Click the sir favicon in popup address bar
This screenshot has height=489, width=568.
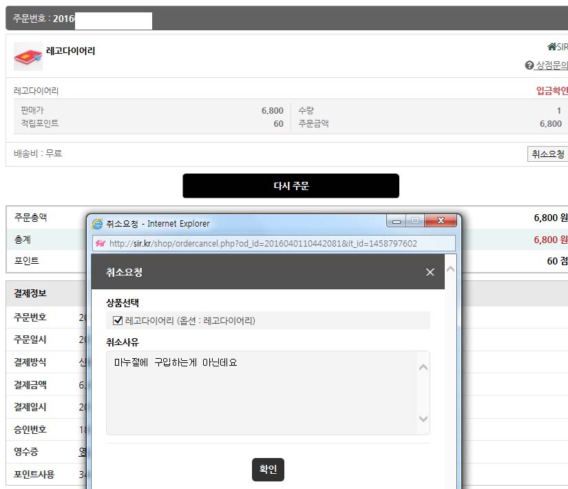(x=100, y=243)
